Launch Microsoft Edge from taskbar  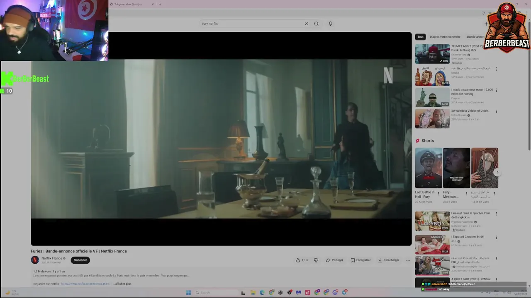point(262,292)
